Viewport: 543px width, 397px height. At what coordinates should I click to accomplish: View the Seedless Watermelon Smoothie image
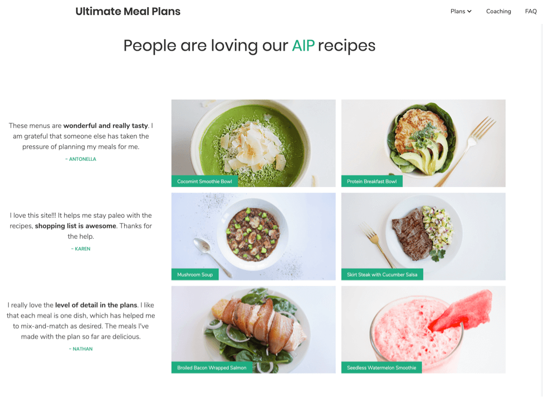(x=423, y=330)
